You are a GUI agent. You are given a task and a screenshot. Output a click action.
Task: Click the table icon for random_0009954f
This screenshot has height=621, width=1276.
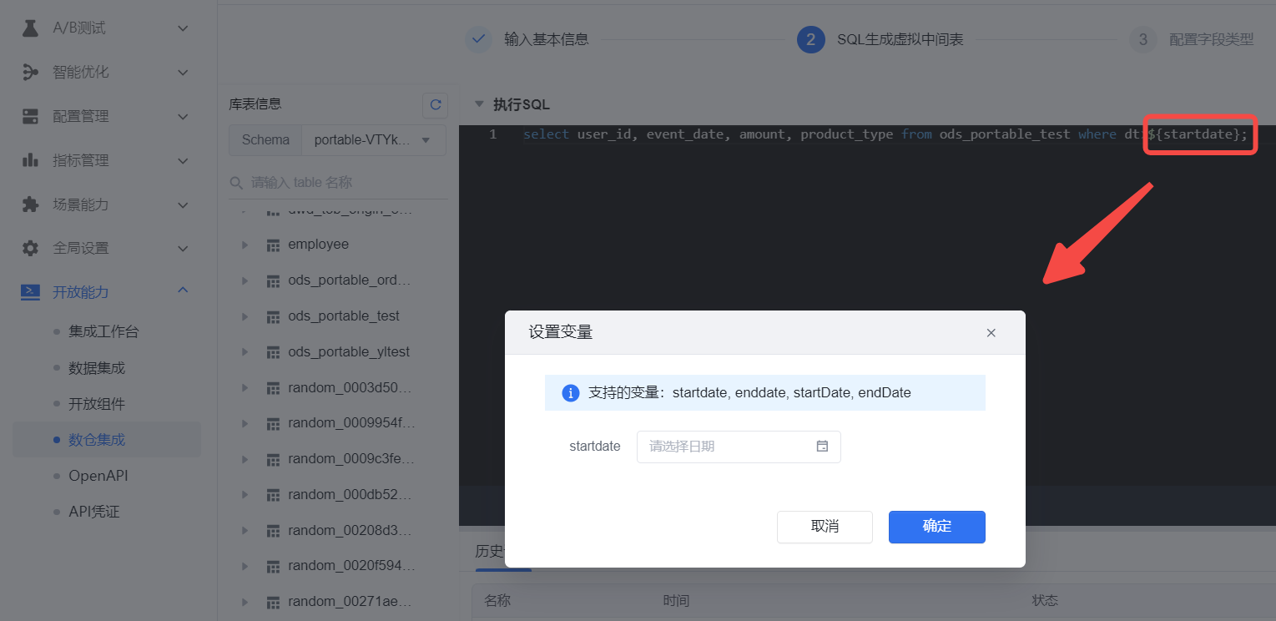point(273,424)
